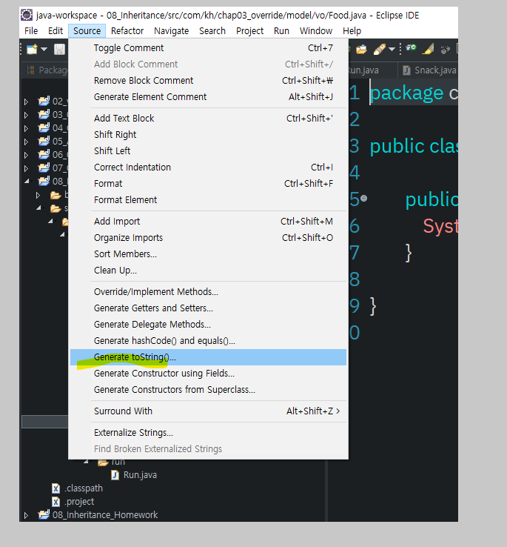The height and width of the screenshot is (547, 507).
Task: Open Clean Up dialog
Action: pyautogui.click(x=208, y=271)
